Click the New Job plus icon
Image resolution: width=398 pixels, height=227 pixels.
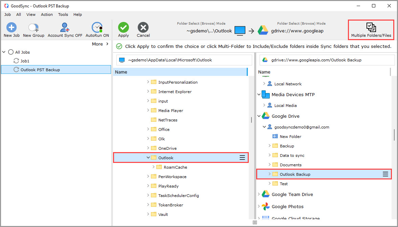[12, 27]
